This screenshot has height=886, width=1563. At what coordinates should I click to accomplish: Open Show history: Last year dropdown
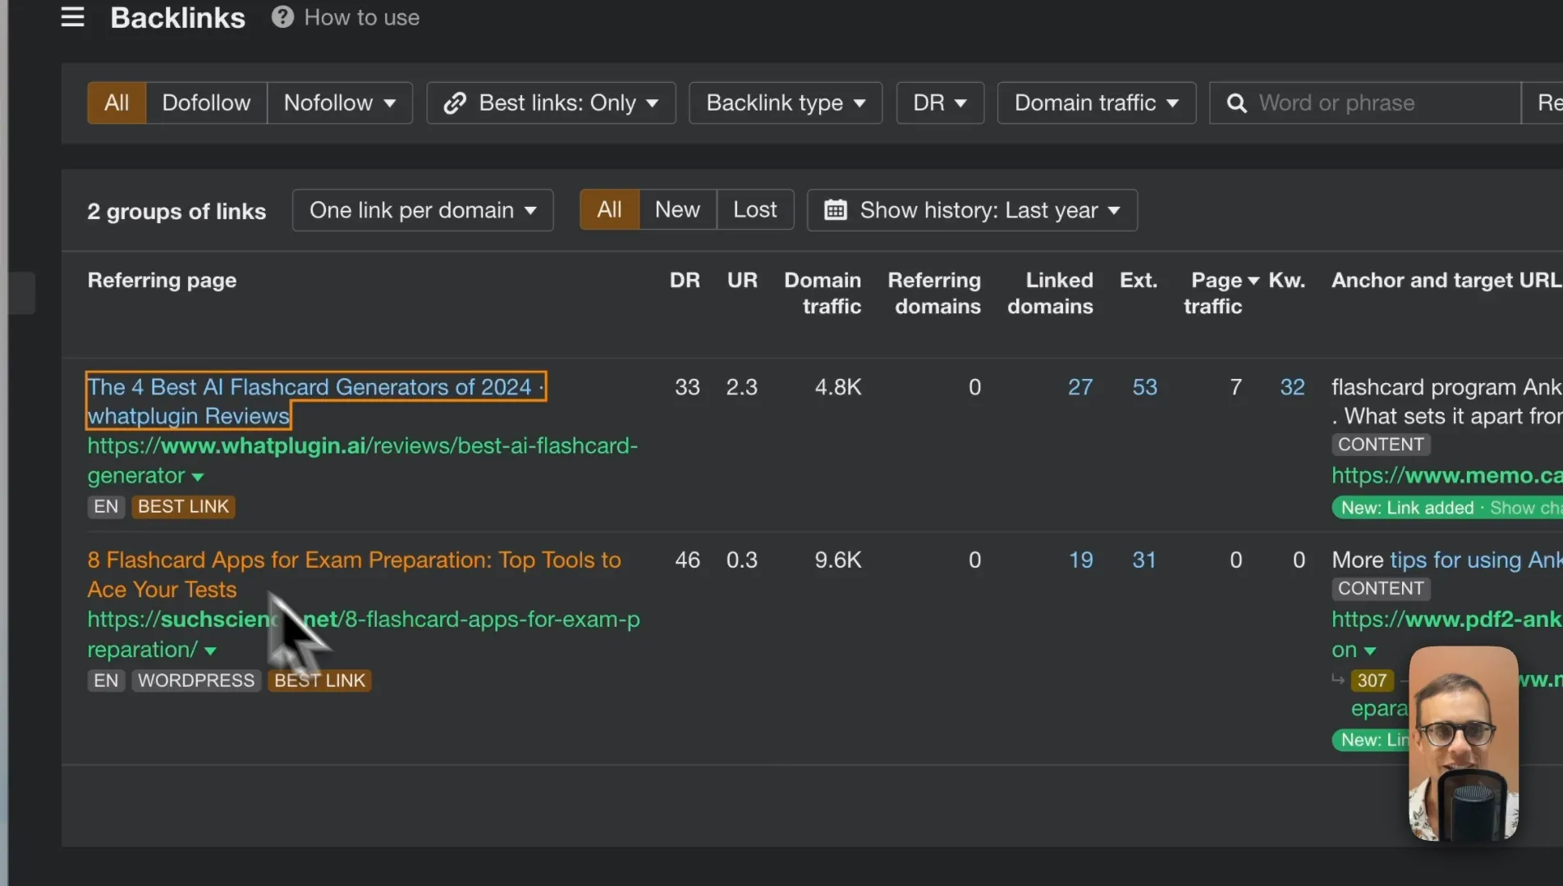972,210
